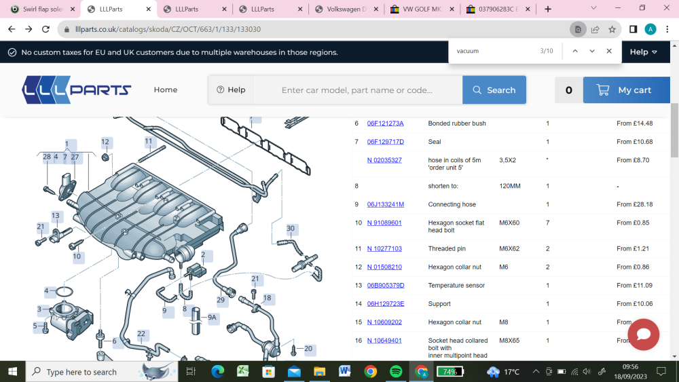Open the browser side panel
The height and width of the screenshot is (382, 679).
pyautogui.click(x=633, y=29)
